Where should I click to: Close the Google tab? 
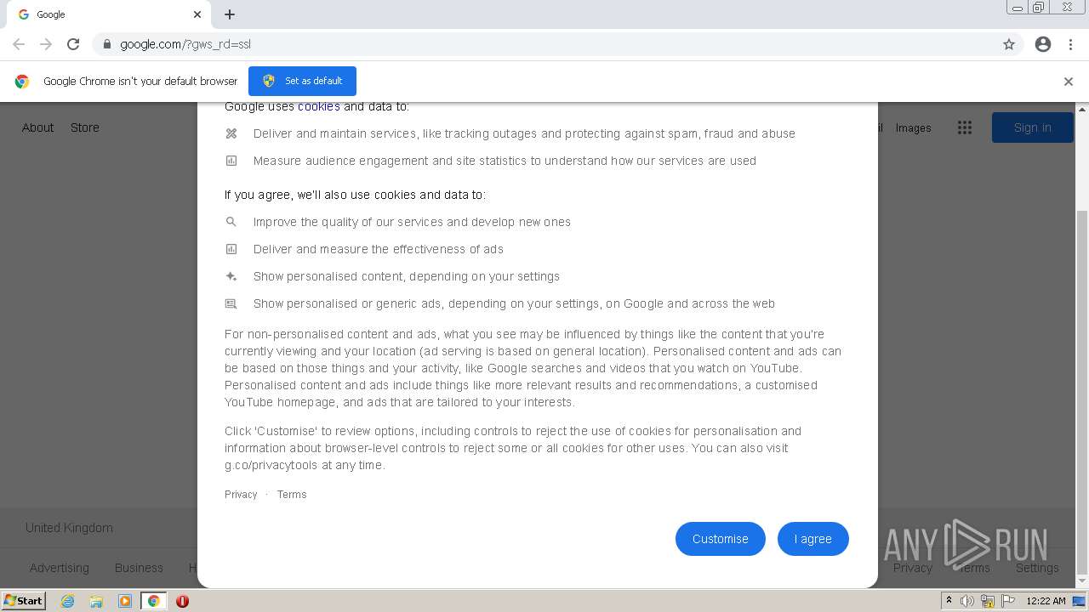coord(197,14)
